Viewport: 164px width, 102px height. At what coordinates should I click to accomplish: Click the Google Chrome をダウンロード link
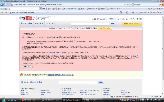(x=60, y=75)
